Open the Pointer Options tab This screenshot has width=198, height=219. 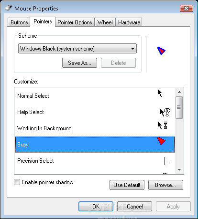click(x=75, y=22)
